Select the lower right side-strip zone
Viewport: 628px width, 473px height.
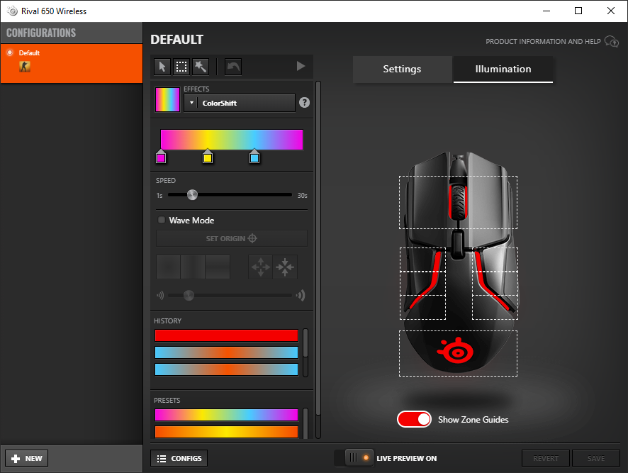[x=495, y=308]
